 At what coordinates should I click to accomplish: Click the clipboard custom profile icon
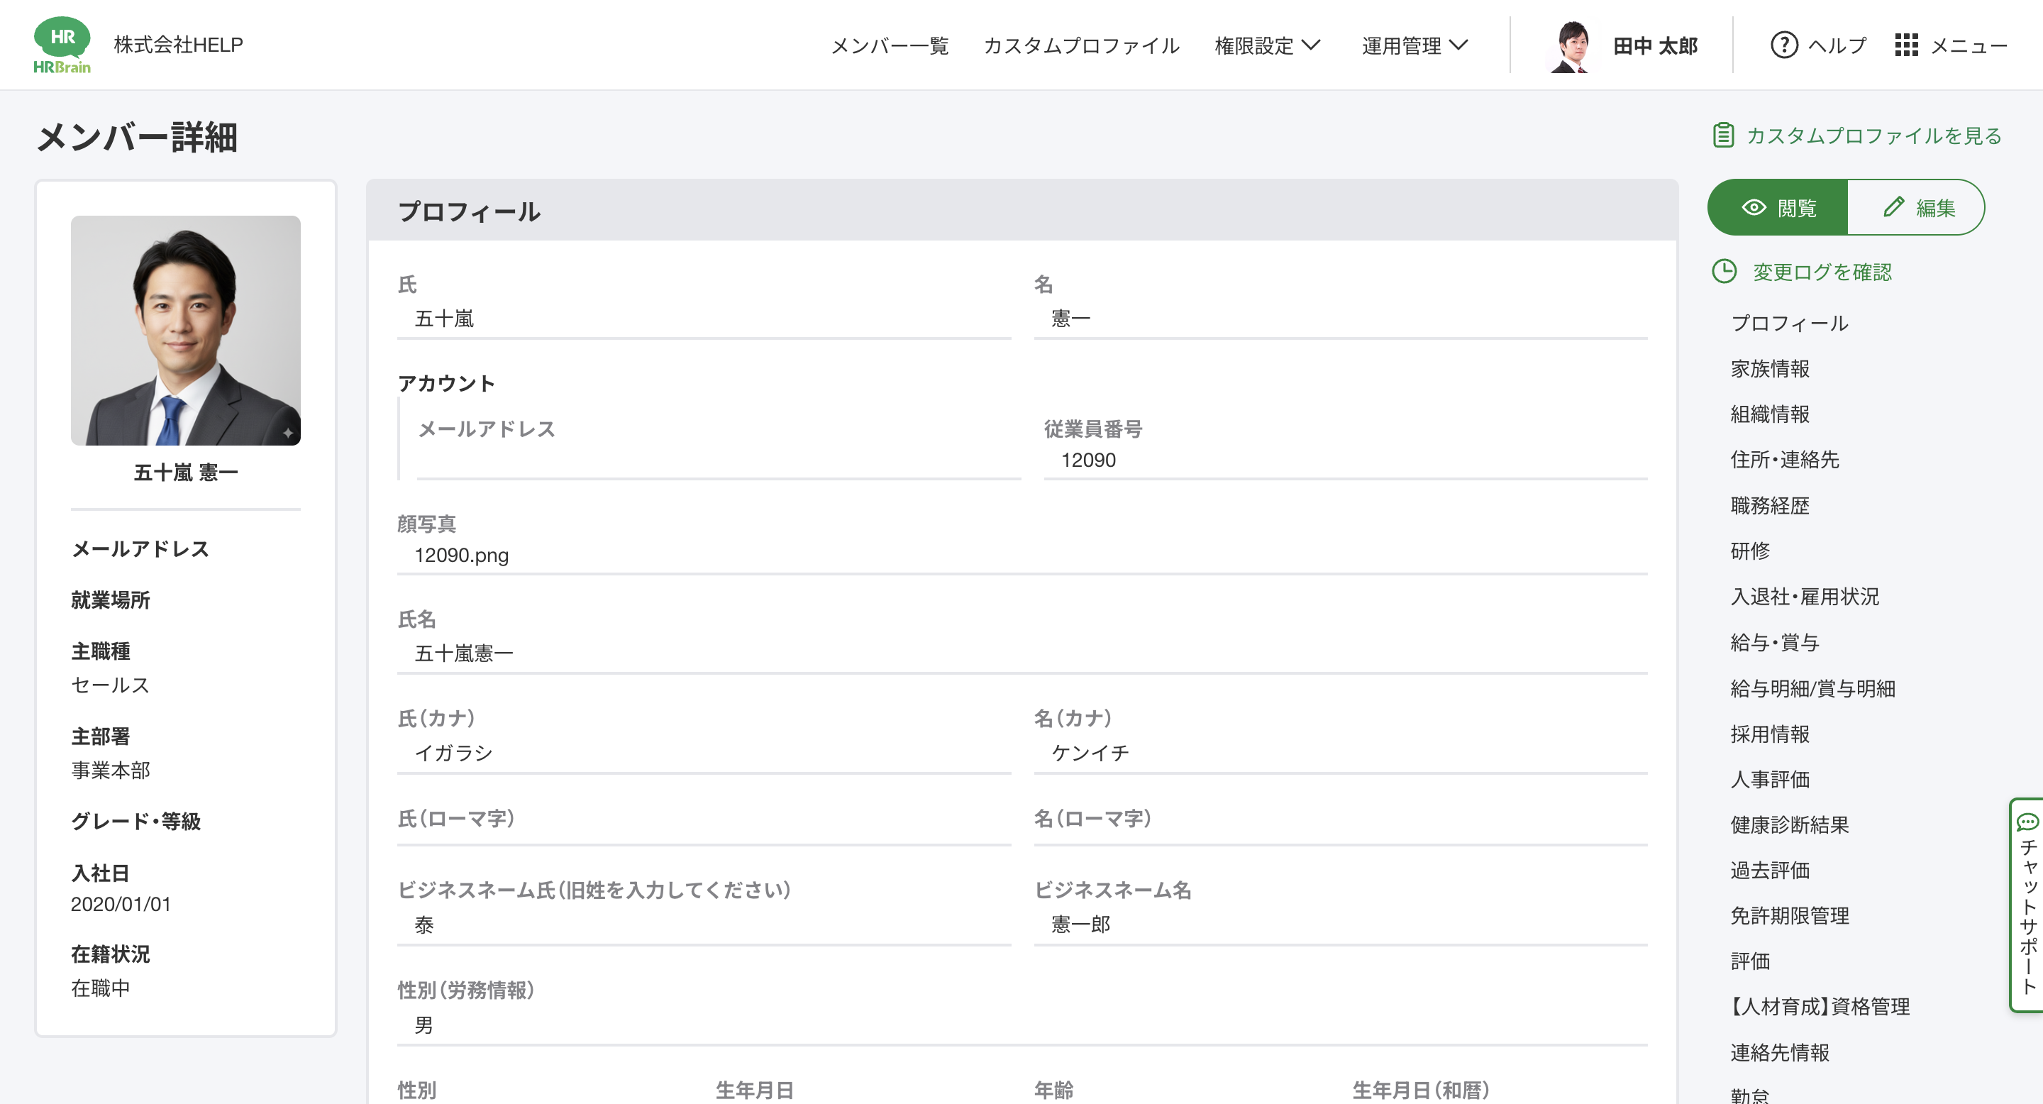coord(1722,136)
